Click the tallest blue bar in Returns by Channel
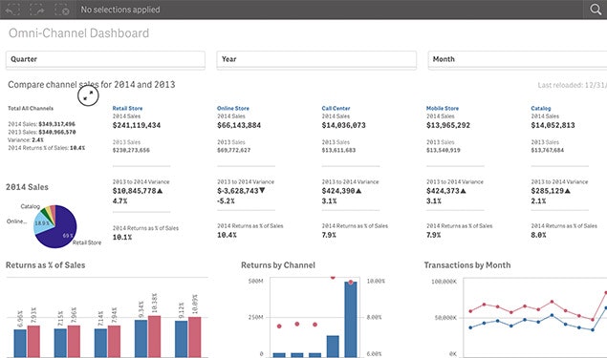 click(351, 320)
